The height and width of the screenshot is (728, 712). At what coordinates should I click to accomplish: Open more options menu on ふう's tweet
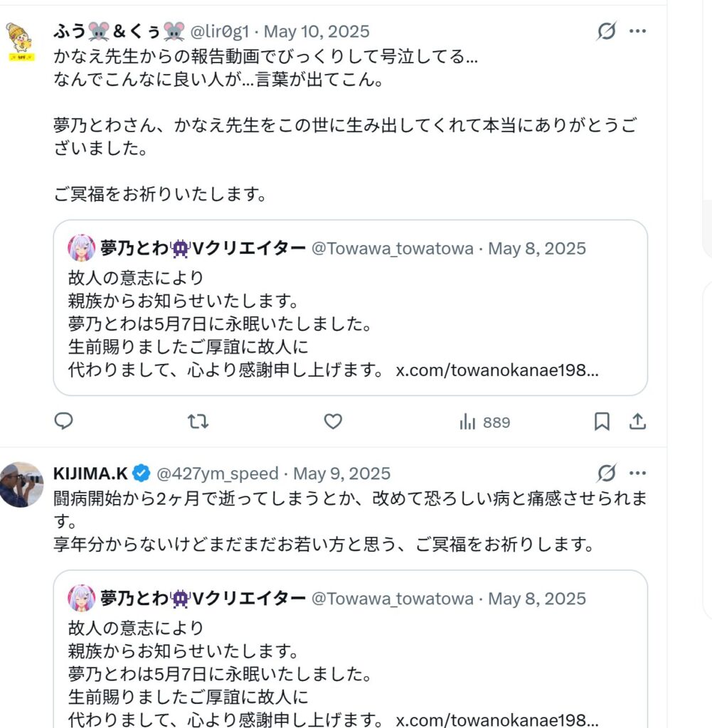pos(638,31)
